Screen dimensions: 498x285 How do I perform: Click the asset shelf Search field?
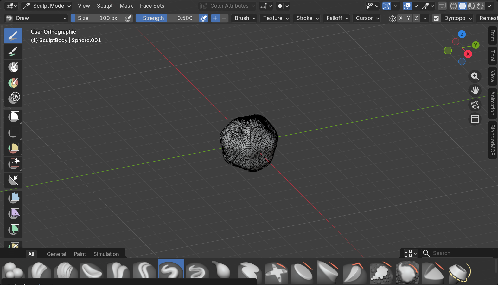[x=457, y=253]
